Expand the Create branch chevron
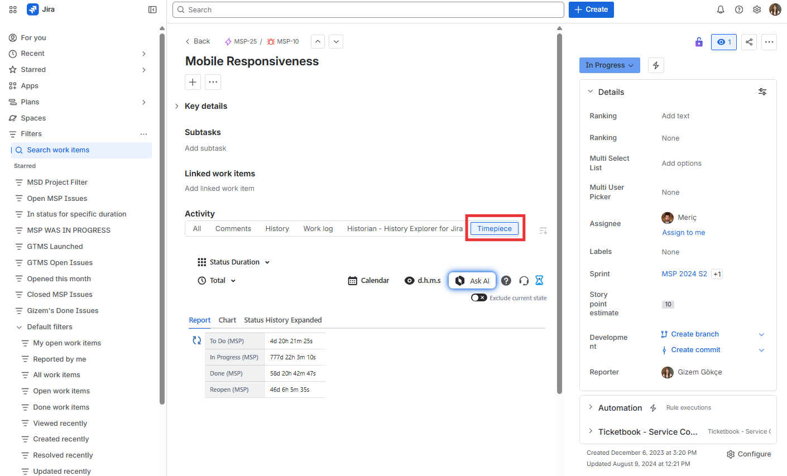The width and height of the screenshot is (787, 476). [x=761, y=334]
